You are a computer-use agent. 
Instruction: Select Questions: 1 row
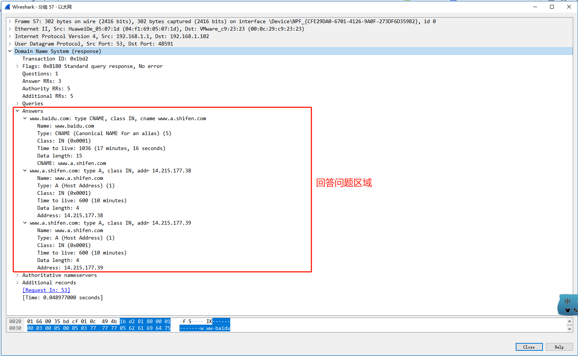click(x=40, y=74)
